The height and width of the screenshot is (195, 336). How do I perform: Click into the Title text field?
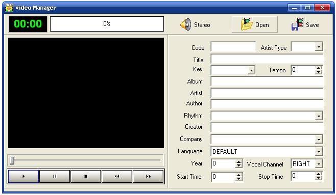(x=267, y=59)
